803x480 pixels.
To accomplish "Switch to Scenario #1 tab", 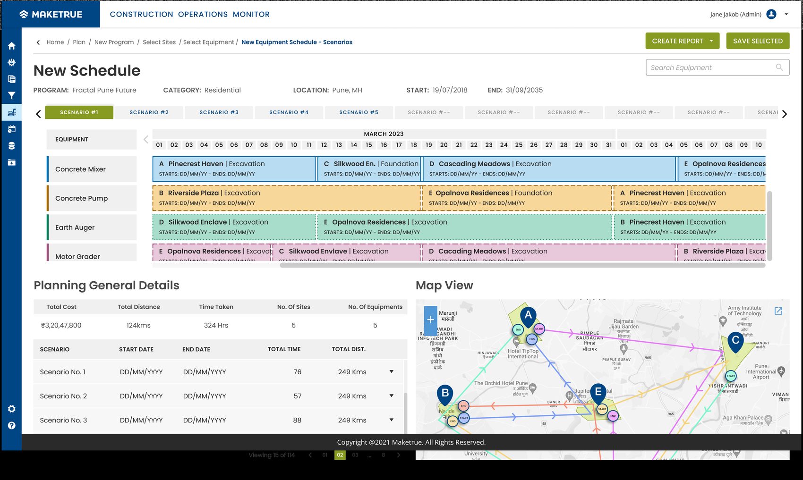I will pyautogui.click(x=79, y=112).
